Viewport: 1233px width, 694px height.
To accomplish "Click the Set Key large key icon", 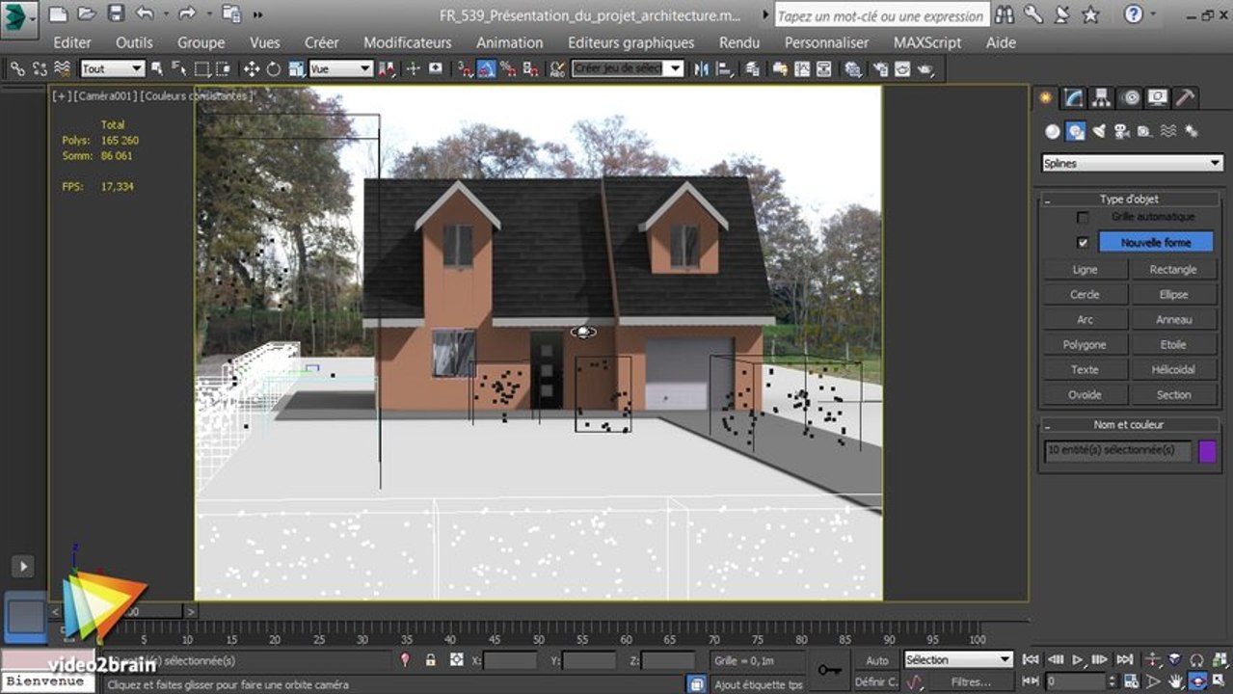I will click(829, 670).
